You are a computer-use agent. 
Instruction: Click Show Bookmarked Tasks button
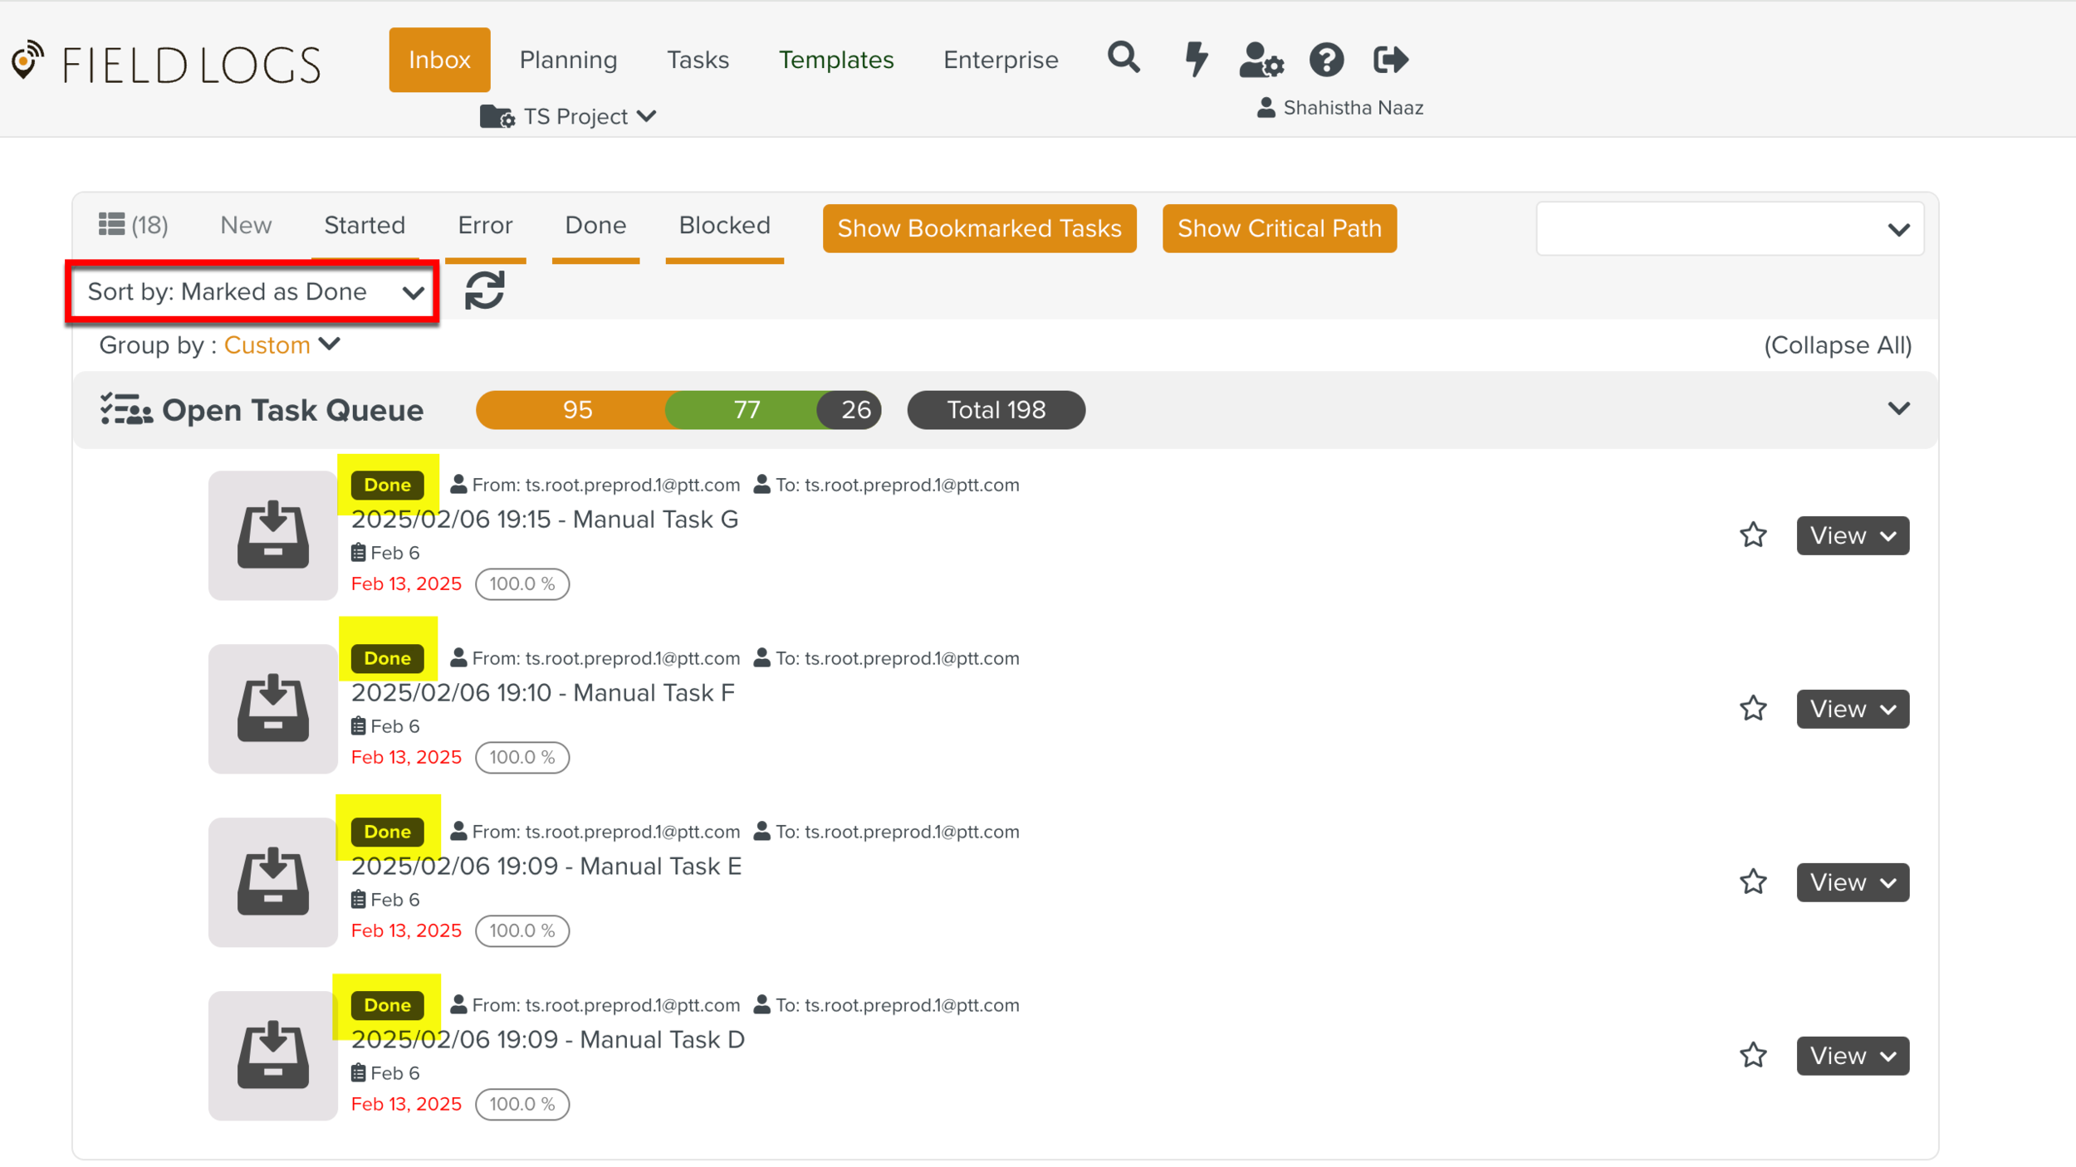click(979, 228)
